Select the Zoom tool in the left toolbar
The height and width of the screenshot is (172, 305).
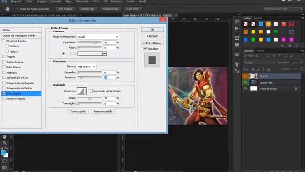click(x=4, y=143)
